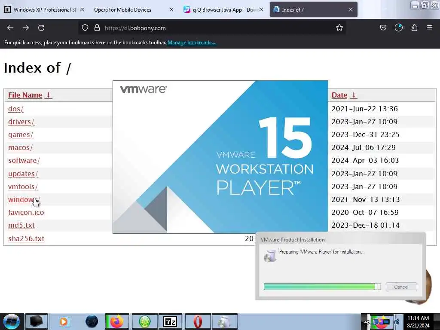Open the updates/ directory
This screenshot has height=330, width=440.
(x=23, y=174)
